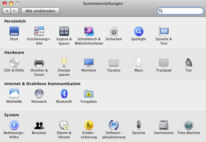This screenshot has height=142, width=206.
Task: Open CDs & DVDs settings
Action: click(14, 63)
